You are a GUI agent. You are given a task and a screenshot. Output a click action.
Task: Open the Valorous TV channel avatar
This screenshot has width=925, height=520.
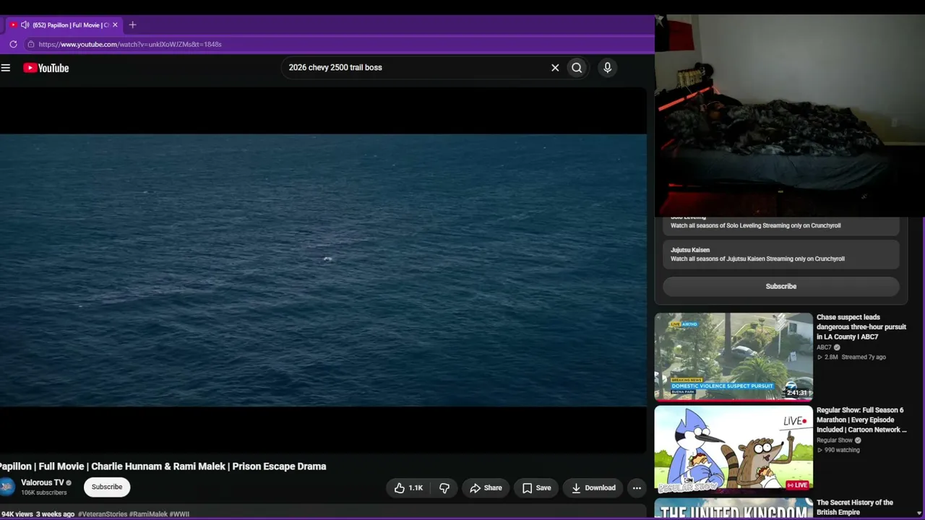click(7, 487)
